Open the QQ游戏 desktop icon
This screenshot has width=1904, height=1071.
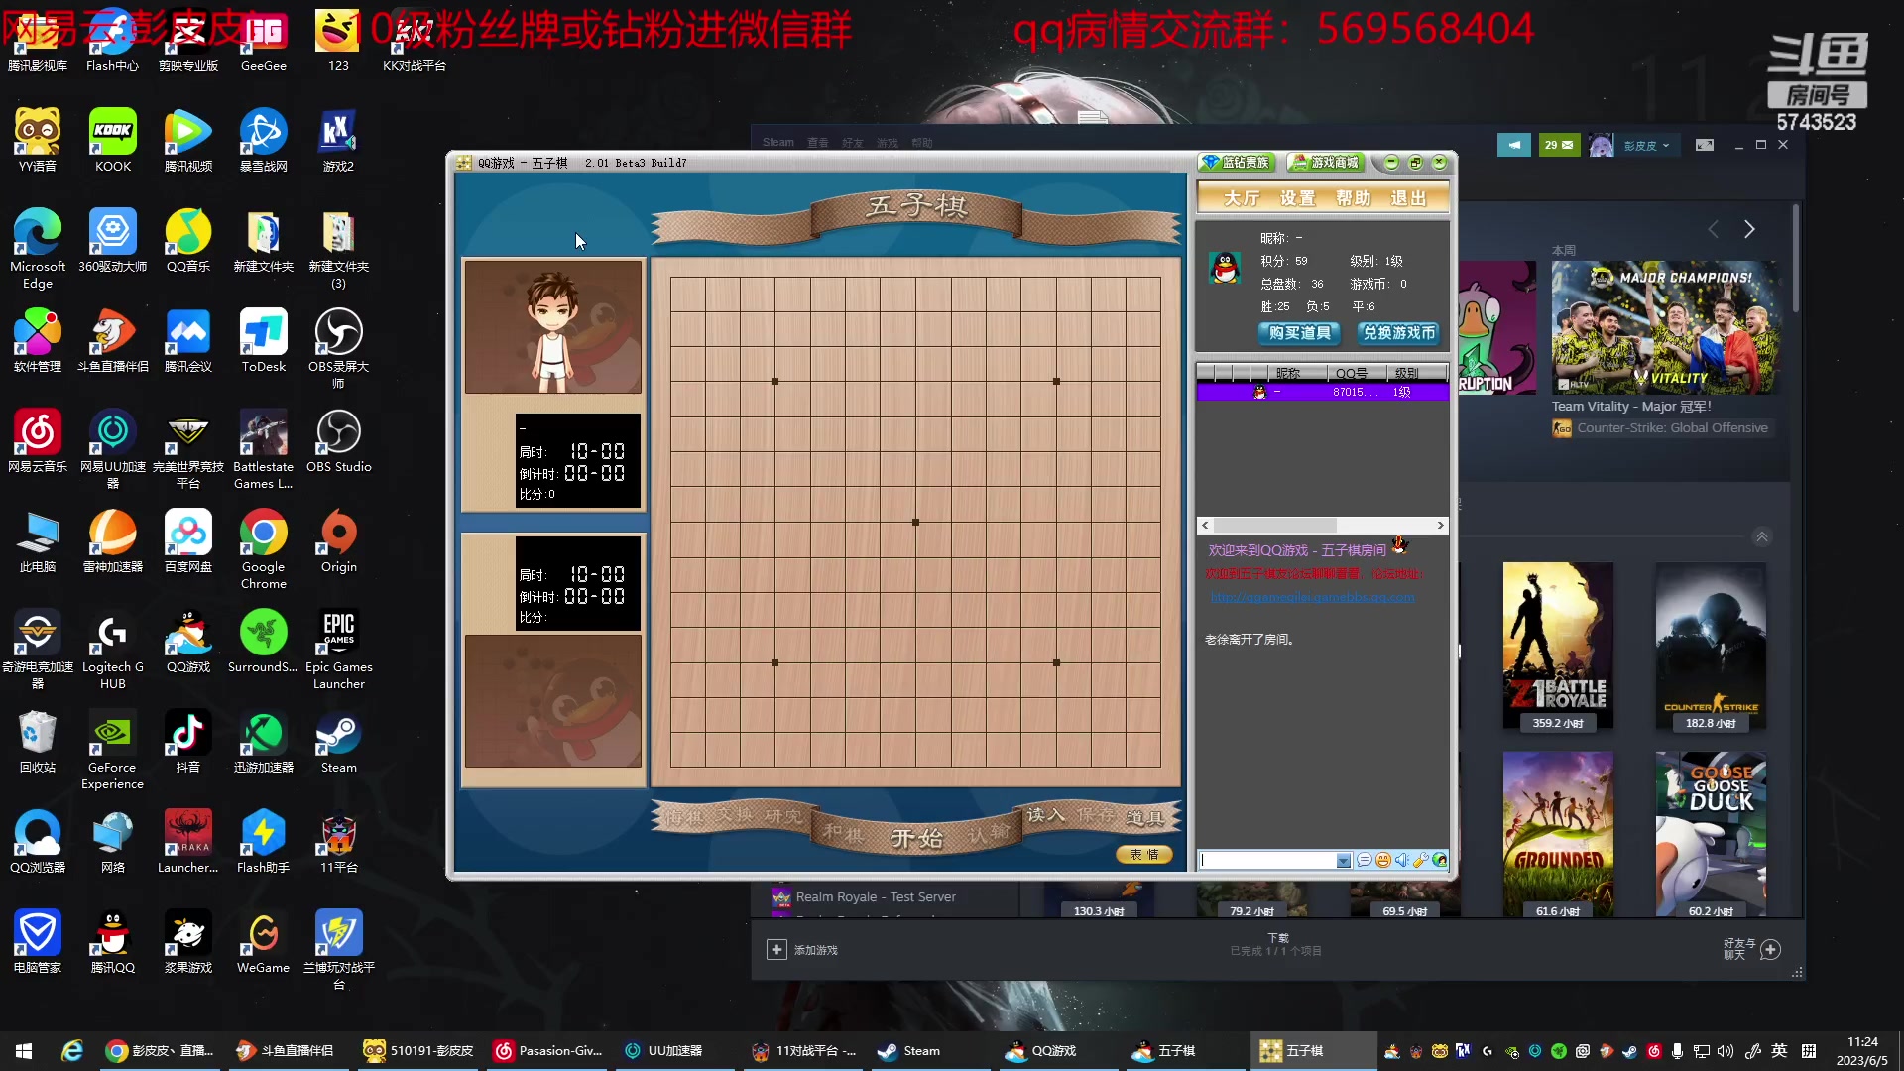tap(187, 642)
